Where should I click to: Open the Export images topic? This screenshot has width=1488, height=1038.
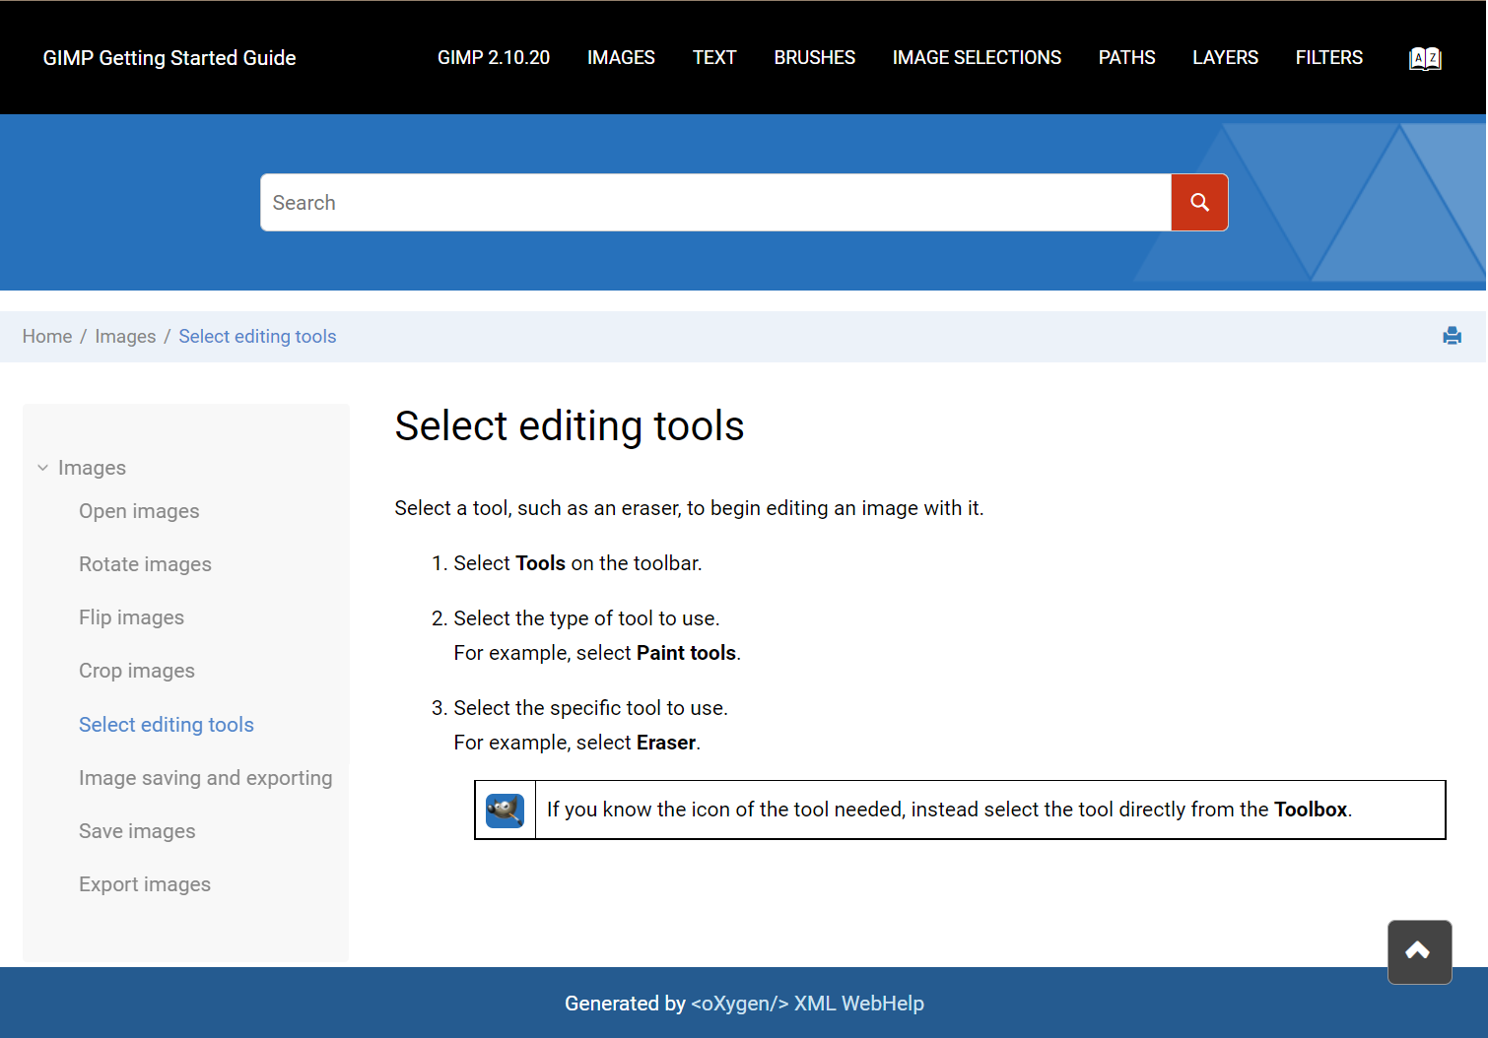(145, 884)
